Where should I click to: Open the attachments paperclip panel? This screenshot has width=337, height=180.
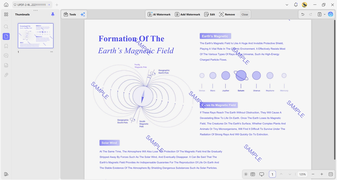tap(6, 75)
